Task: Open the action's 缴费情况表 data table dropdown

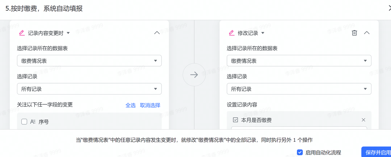Action: tap(299, 61)
